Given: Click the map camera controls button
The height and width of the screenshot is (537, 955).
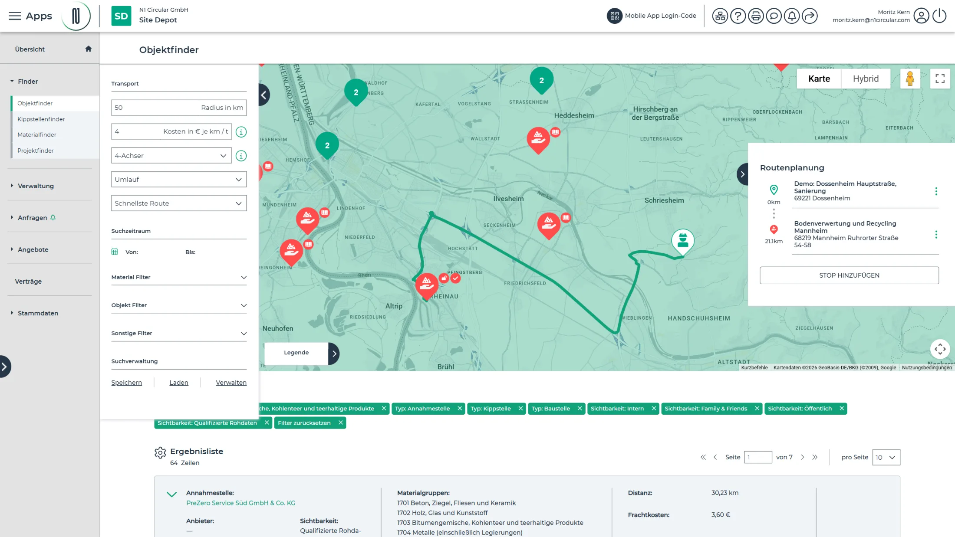Looking at the screenshot, I should click(x=940, y=349).
